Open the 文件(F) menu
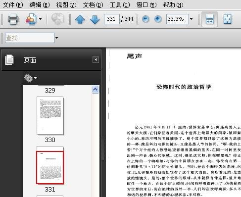 [13, 5]
